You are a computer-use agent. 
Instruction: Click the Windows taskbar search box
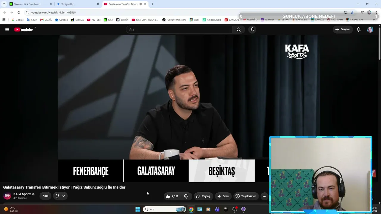pyautogui.click(x=165, y=209)
